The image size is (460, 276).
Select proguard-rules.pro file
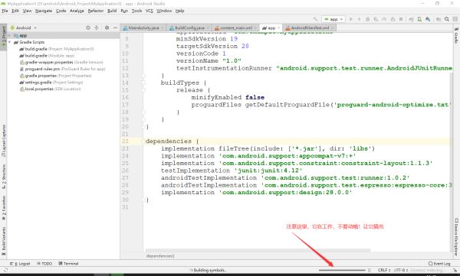point(62,69)
